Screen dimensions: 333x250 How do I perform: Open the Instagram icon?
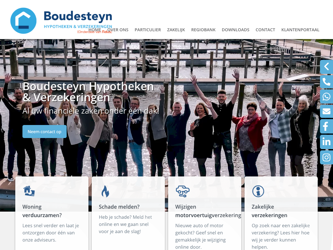point(326,157)
